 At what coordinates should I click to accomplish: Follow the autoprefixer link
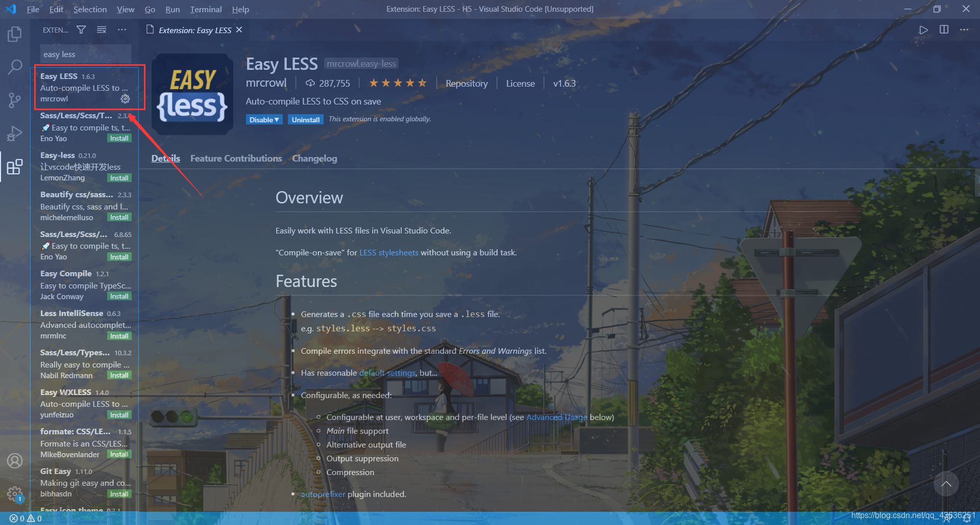(x=323, y=494)
